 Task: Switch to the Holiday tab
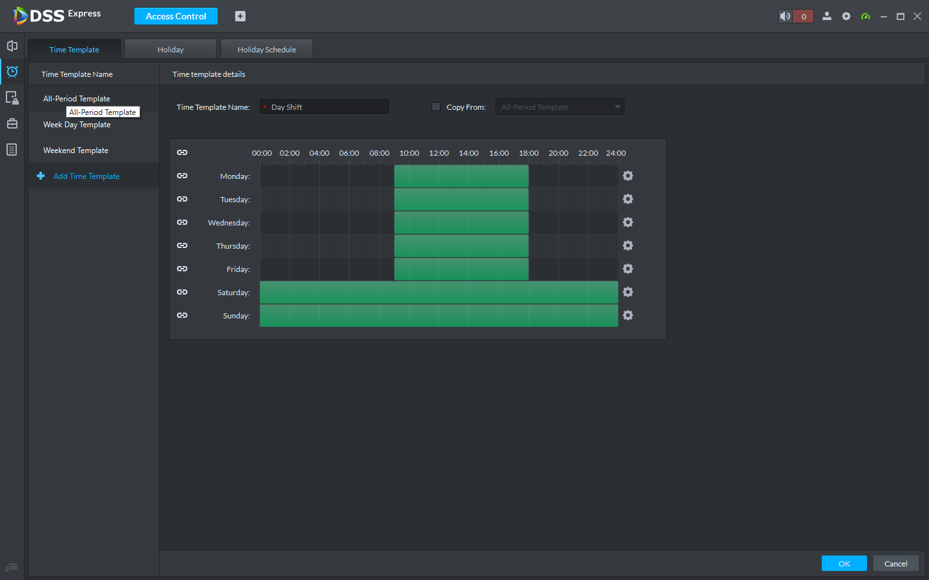[x=171, y=49]
